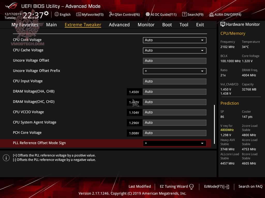Image resolution: width=265 pixels, height=198 pixels.
Task: Click the Search question mark icon
Action: click(184, 14)
